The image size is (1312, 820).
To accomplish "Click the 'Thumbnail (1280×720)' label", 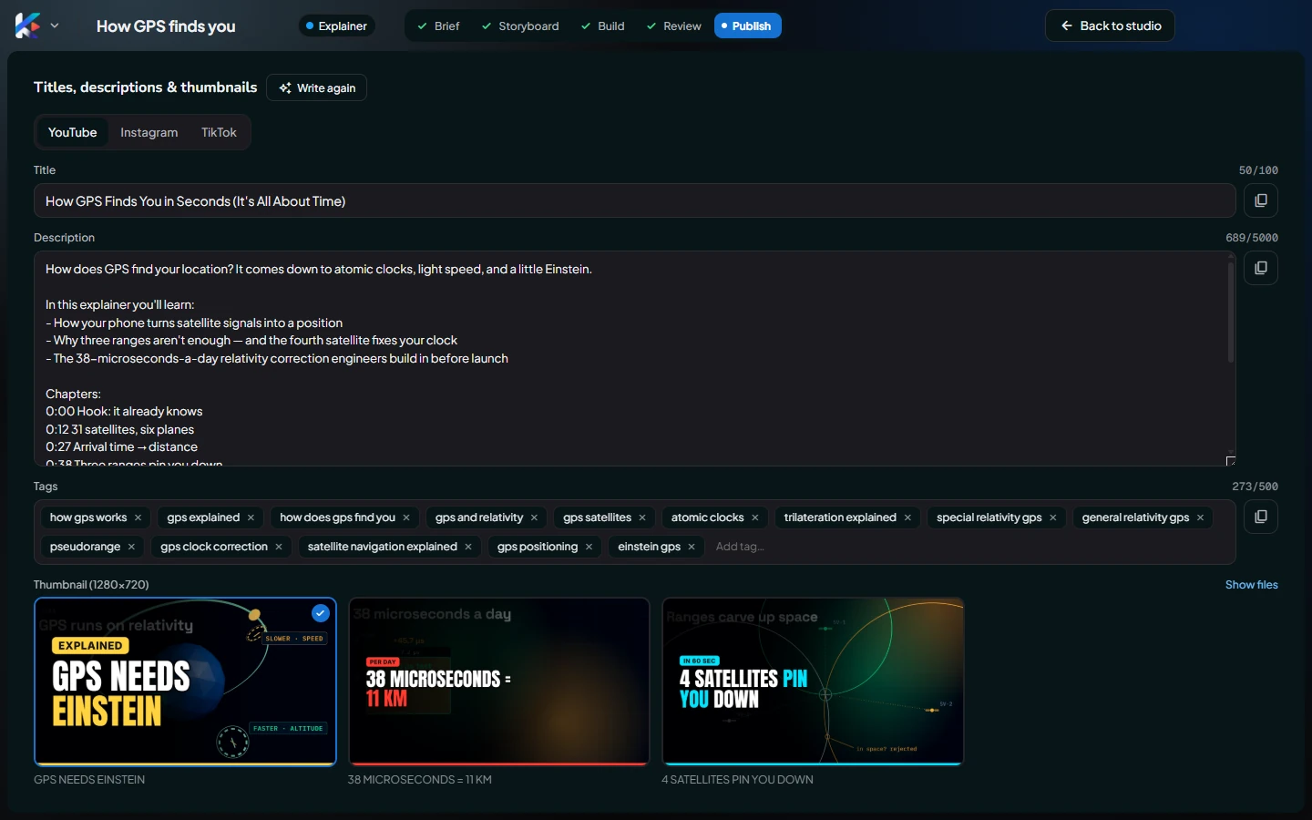I will [91, 585].
